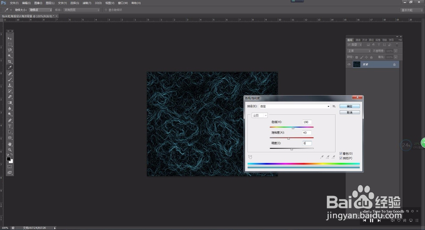Lock transparent pixels in Layers panel

357,57
